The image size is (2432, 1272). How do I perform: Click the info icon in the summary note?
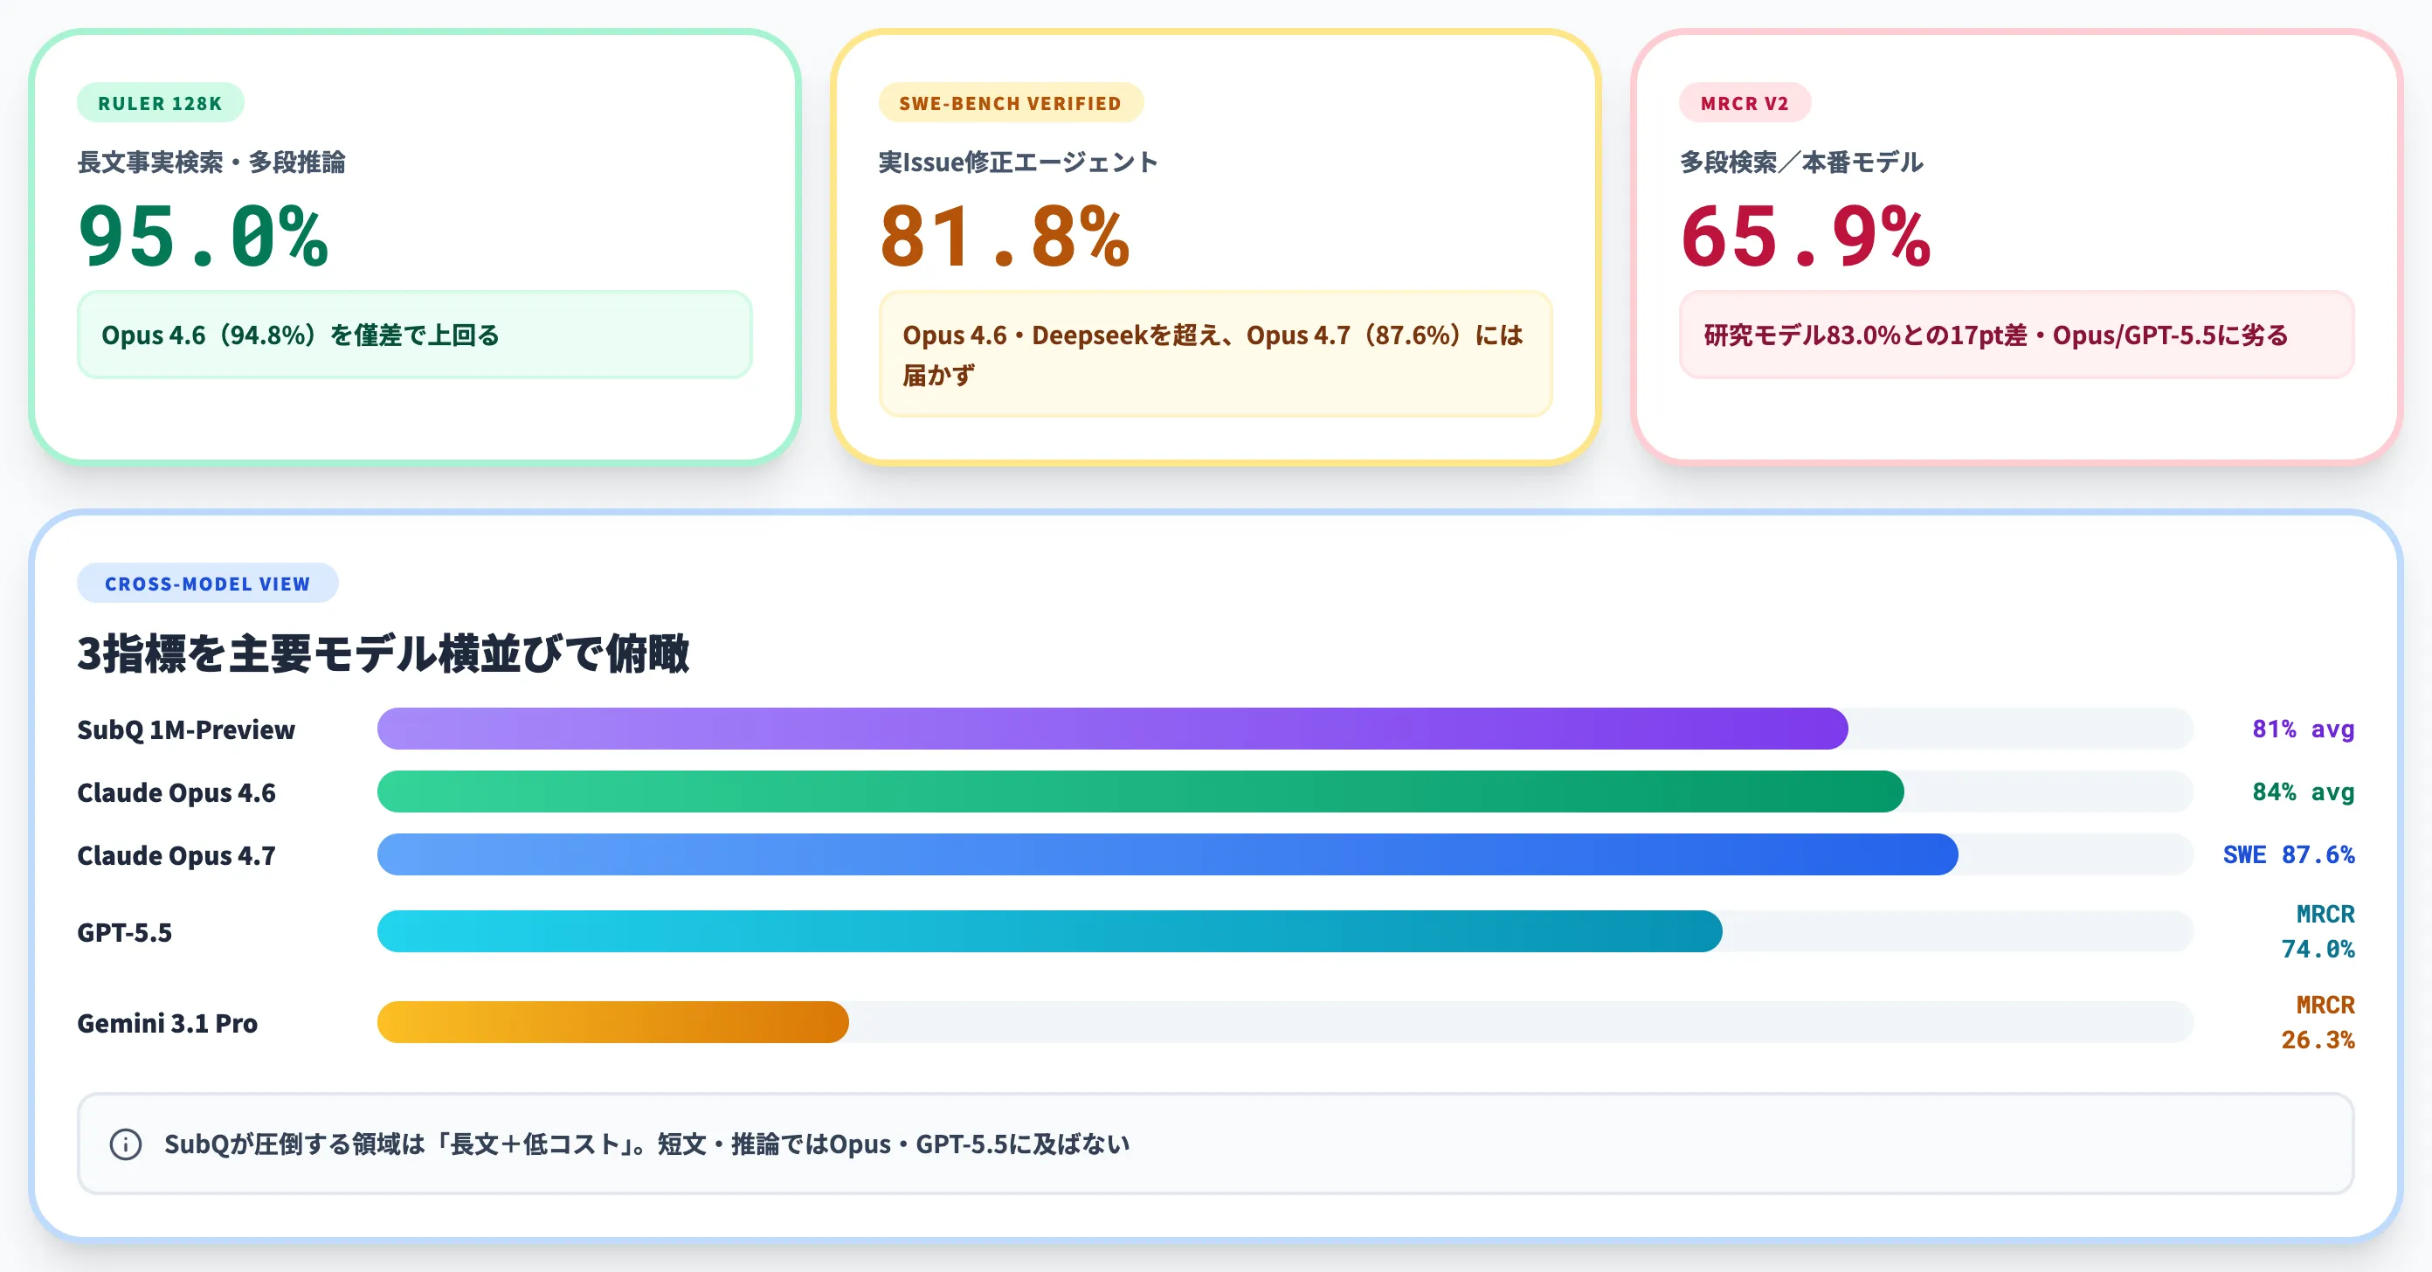(126, 1144)
